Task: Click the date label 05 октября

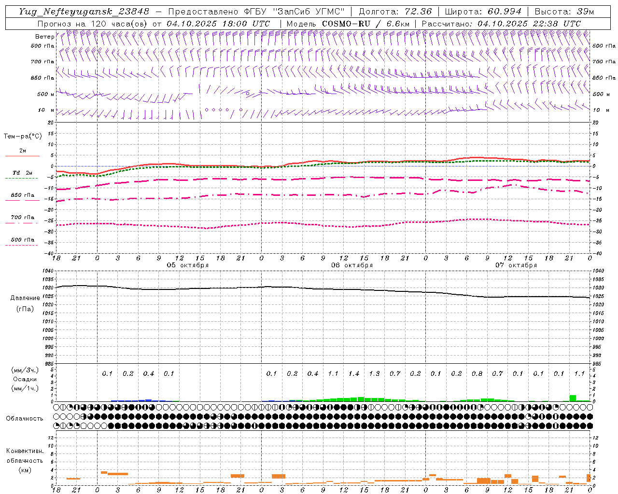Action: click(188, 265)
